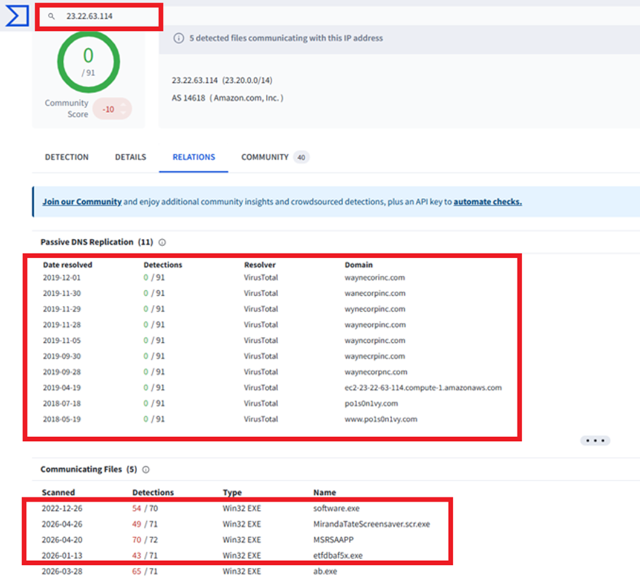640x586 pixels.
Task: Click the search field with 23.22.63.114
Action: coord(99,16)
